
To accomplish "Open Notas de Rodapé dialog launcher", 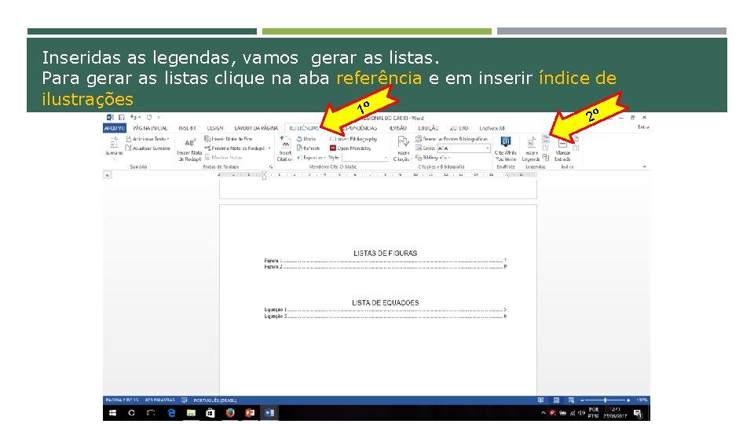I will point(271,166).
